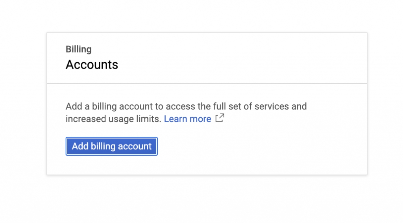Click the Add billing account button
This screenshot has width=403, height=223.
click(x=111, y=146)
